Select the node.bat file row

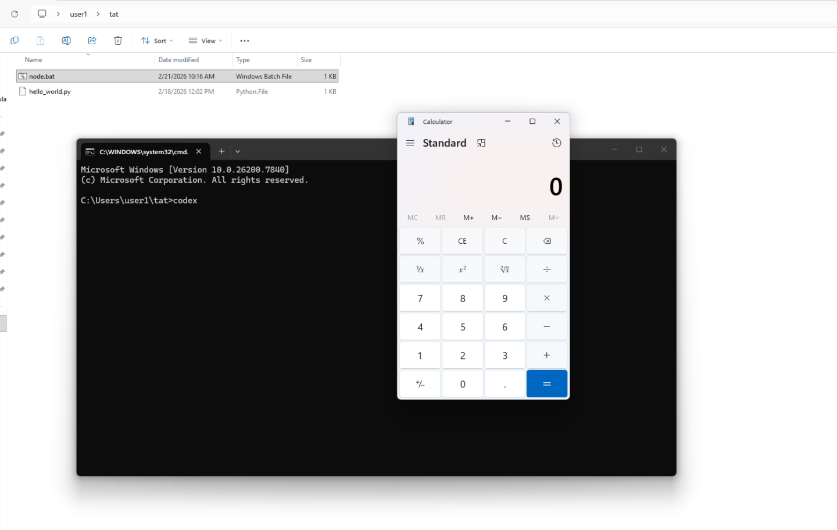tap(177, 76)
